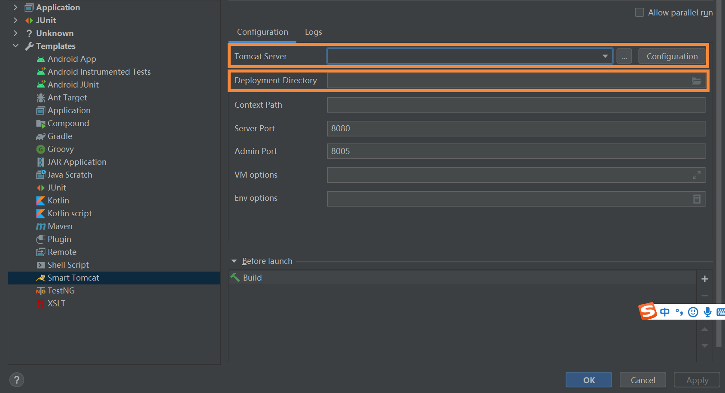This screenshot has height=393, width=725.
Task: Click the Cancel button
Action: coord(643,380)
